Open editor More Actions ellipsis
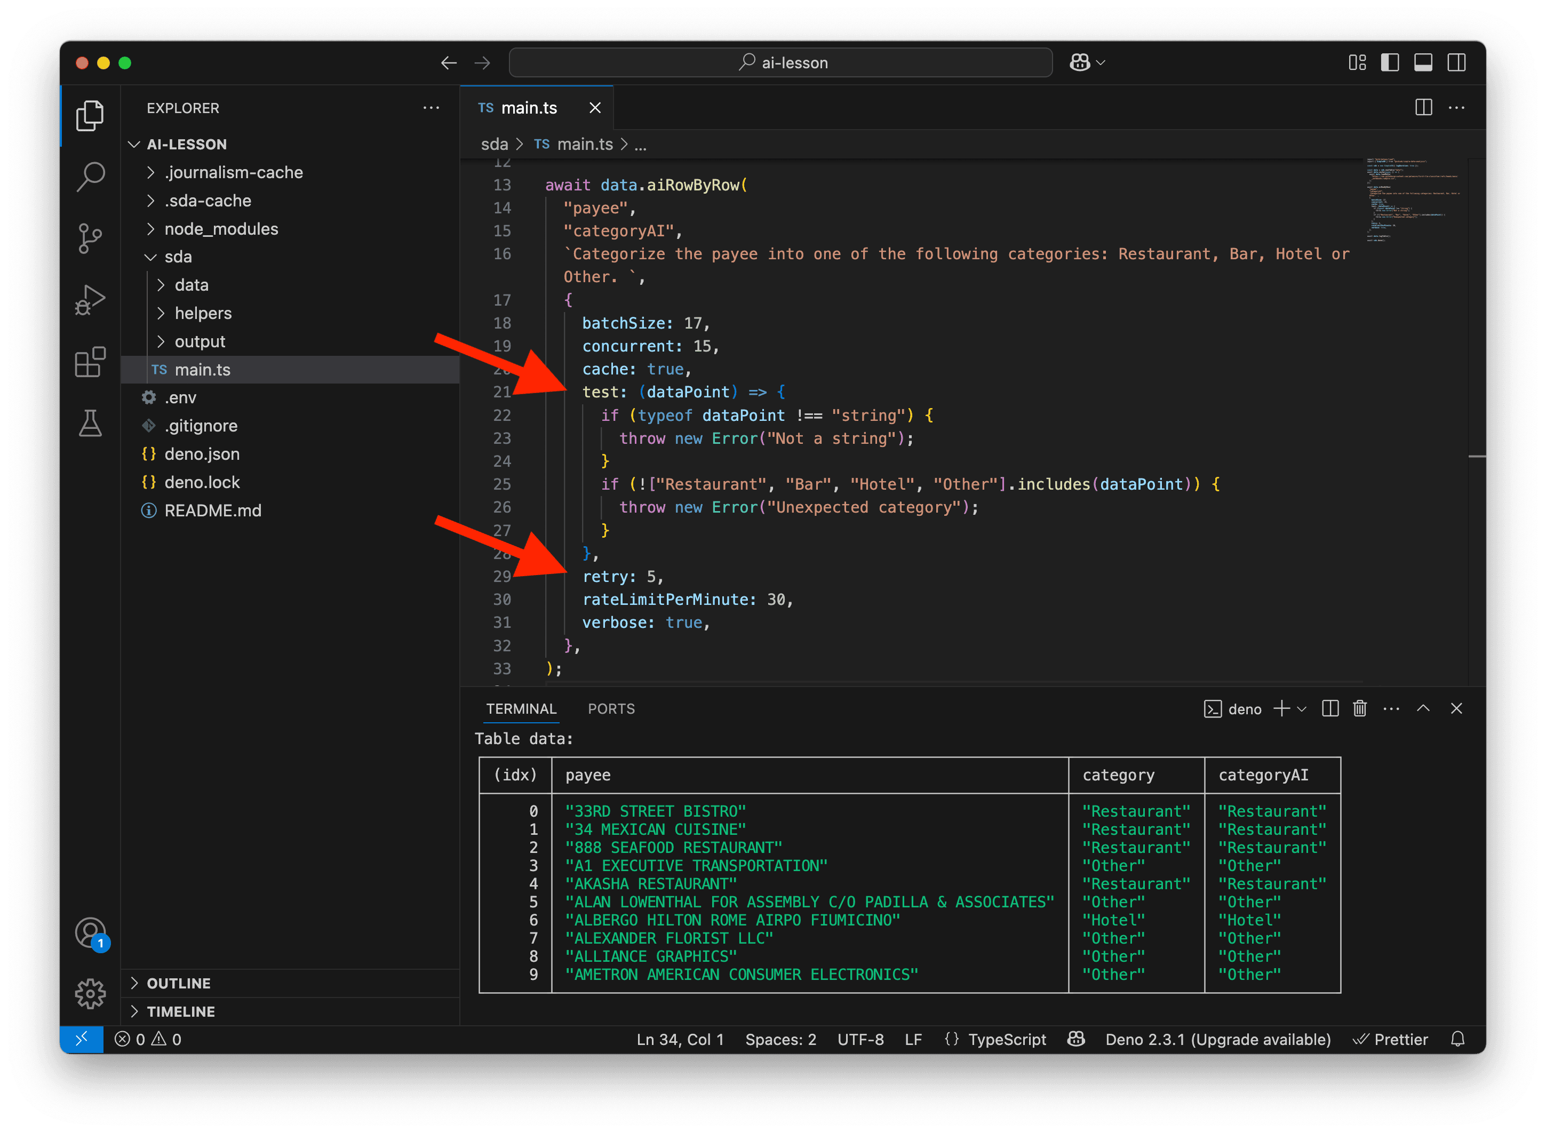Screen dimensions: 1546x1133 pyautogui.click(x=1456, y=108)
